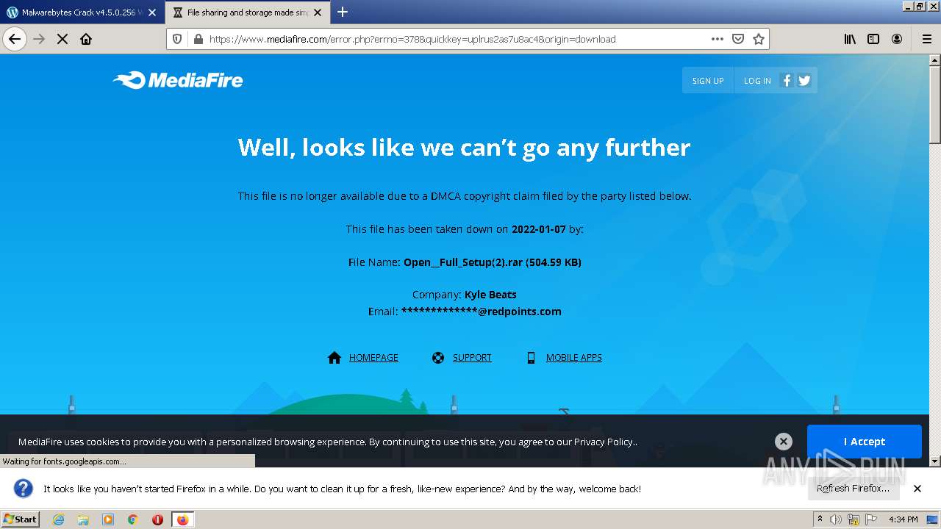Select the File sharing MediaFire tab
Viewport: 941px width, 529px height.
pos(248,12)
